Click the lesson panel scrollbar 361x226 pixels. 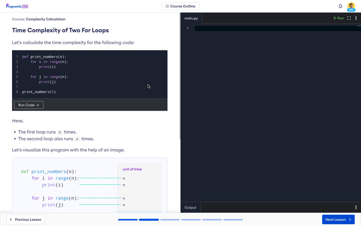(x=180, y=75)
